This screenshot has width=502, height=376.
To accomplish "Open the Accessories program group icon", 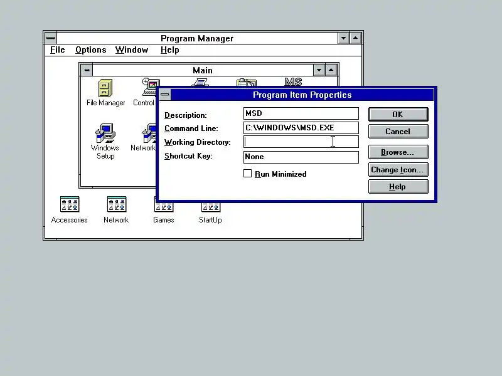I will pyautogui.click(x=70, y=204).
